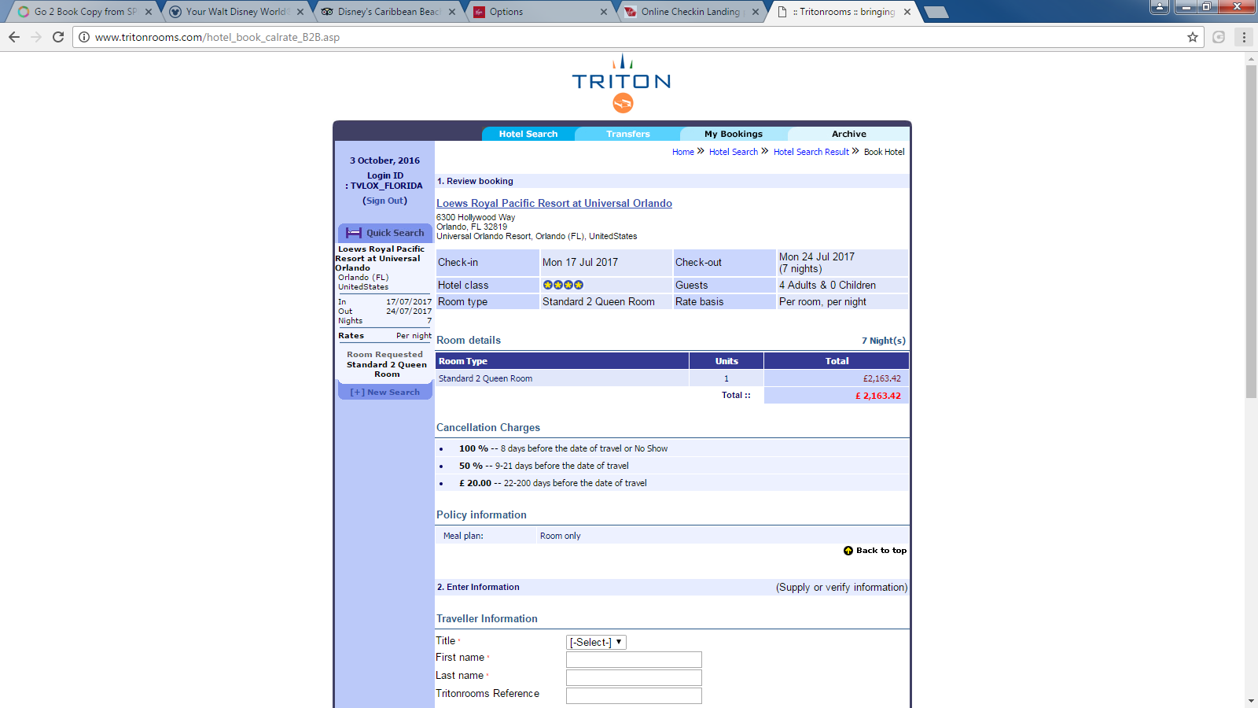This screenshot has height=708, width=1258.
Task: Switch to 'Your Walt Disney World' tab
Action: (x=237, y=12)
